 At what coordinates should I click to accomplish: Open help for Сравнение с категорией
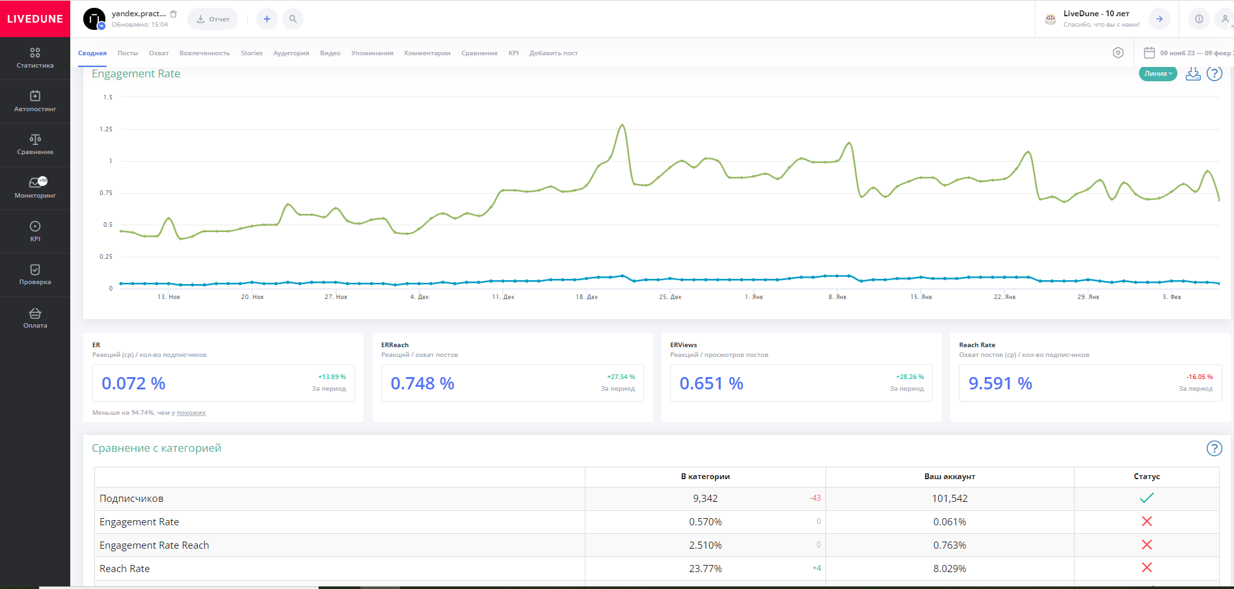click(1214, 448)
